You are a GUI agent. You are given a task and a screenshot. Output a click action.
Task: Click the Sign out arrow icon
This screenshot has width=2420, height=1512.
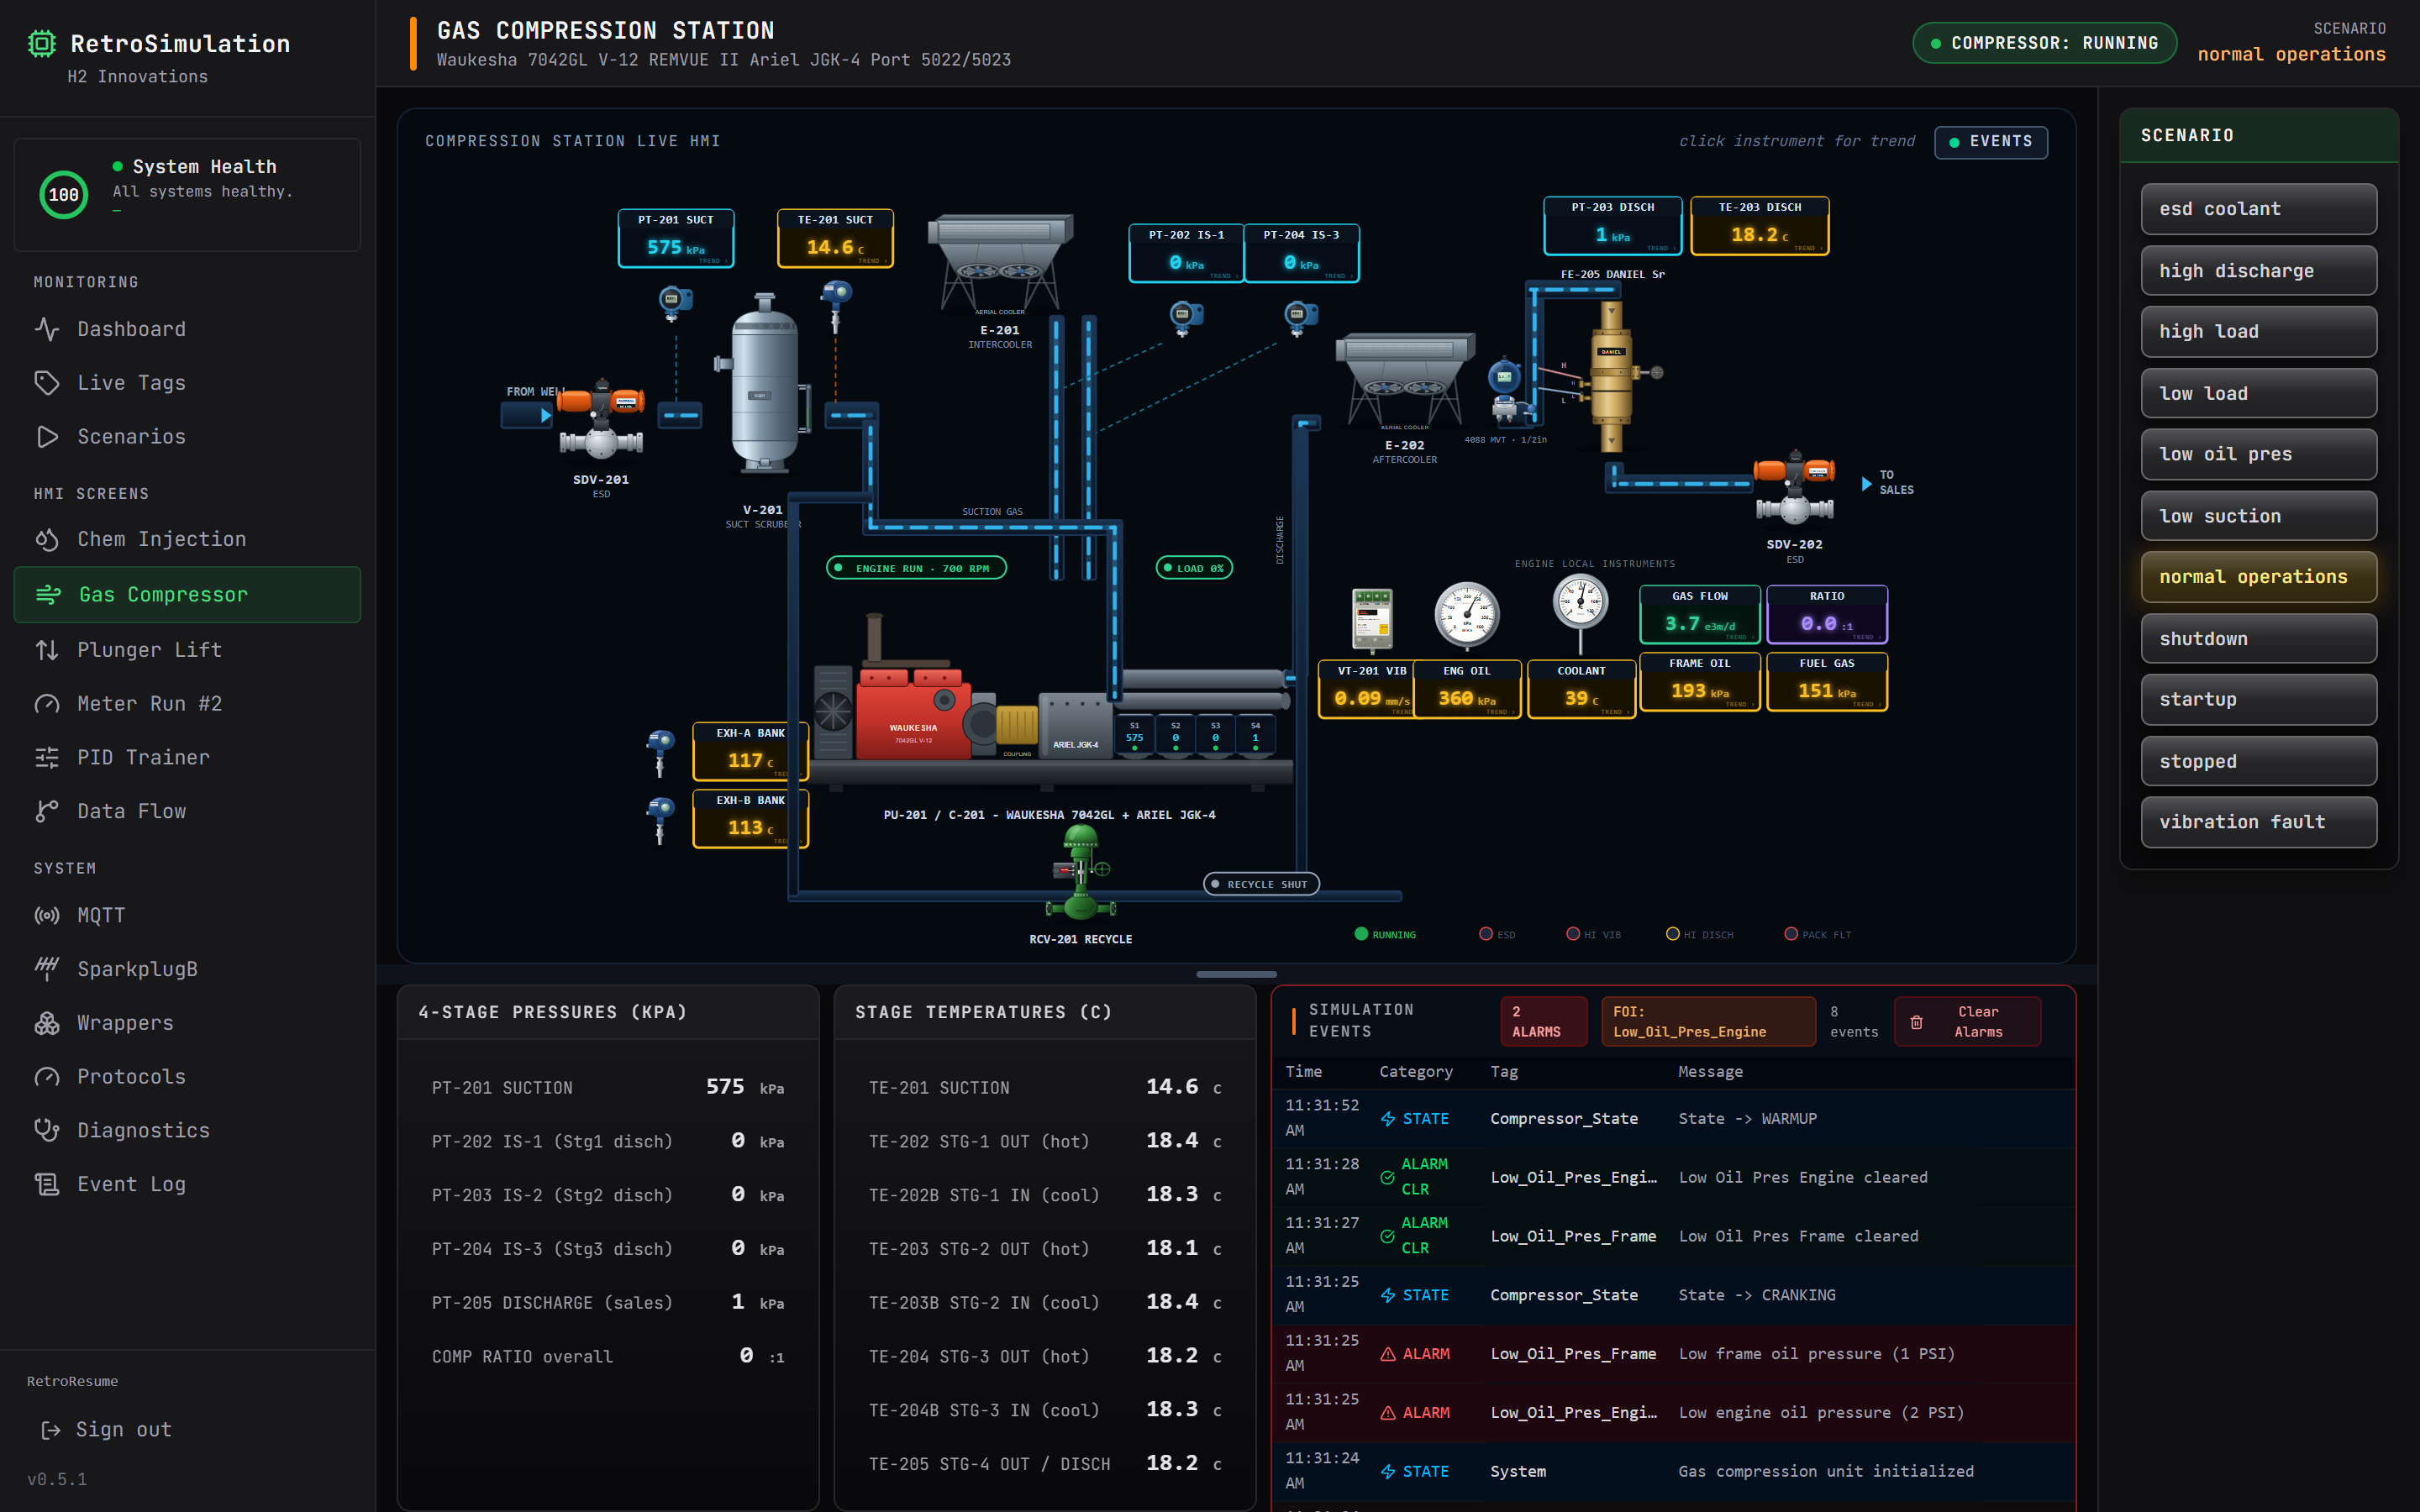coord(51,1430)
